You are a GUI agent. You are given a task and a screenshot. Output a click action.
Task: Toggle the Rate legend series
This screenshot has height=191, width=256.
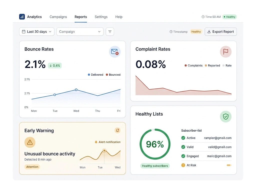pyautogui.click(x=227, y=65)
